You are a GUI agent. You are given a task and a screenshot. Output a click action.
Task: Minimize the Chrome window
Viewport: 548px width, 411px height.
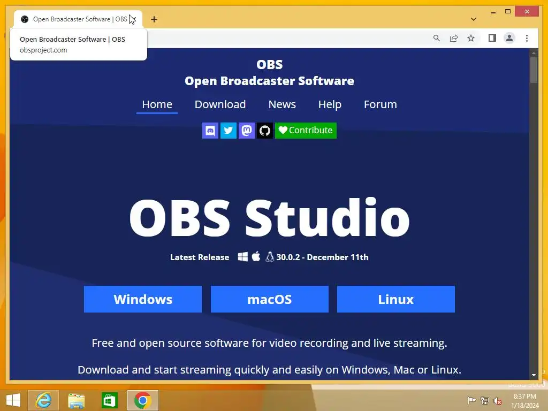click(493, 12)
